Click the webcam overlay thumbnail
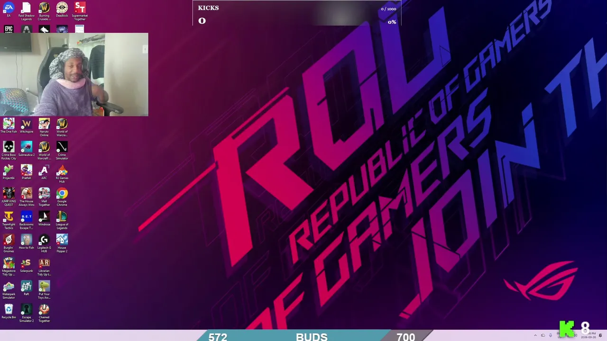Image resolution: width=607 pixels, height=341 pixels. click(x=74, y=74)
